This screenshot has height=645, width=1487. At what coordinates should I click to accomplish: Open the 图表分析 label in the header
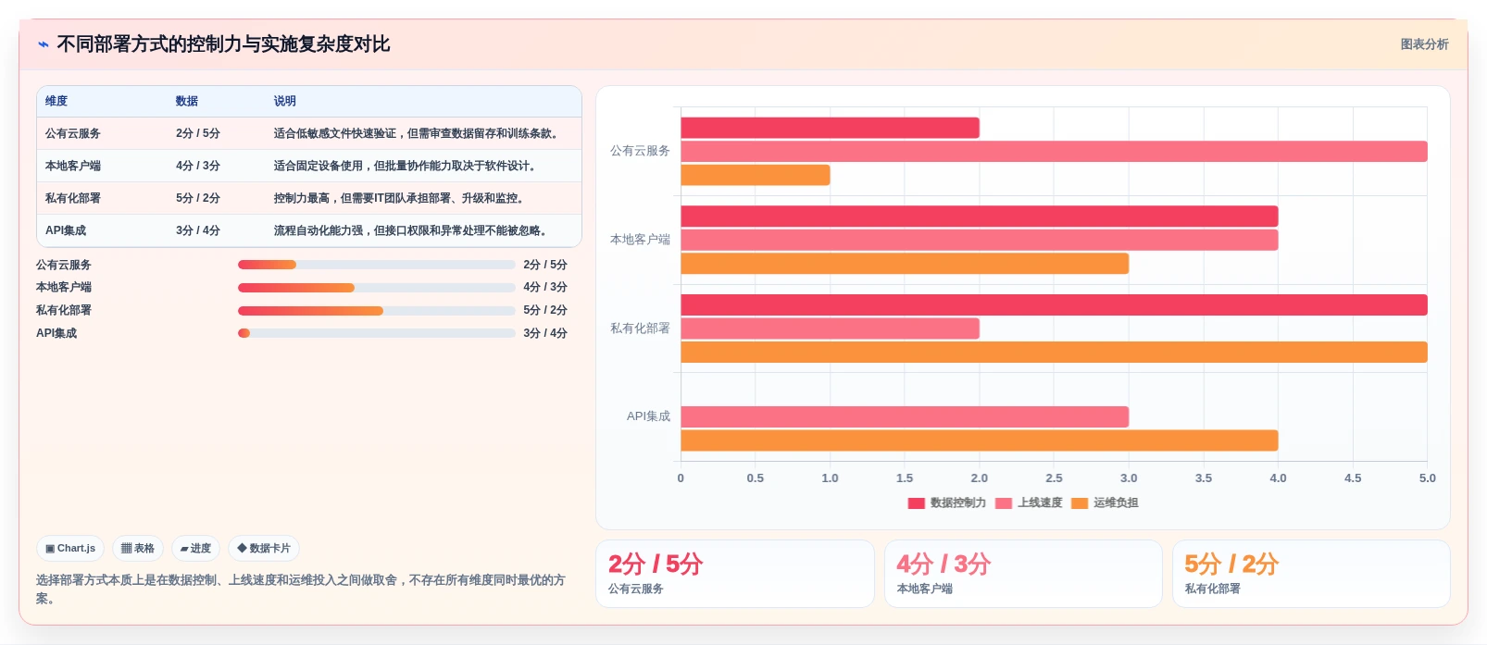1424,44
